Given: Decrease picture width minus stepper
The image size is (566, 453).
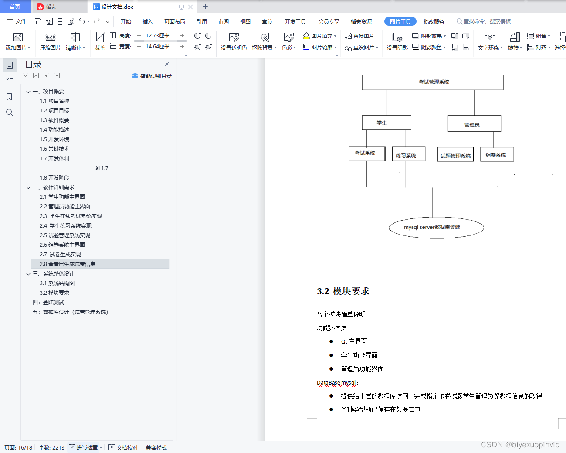Looking at the screenshot, I should point(139,47).
